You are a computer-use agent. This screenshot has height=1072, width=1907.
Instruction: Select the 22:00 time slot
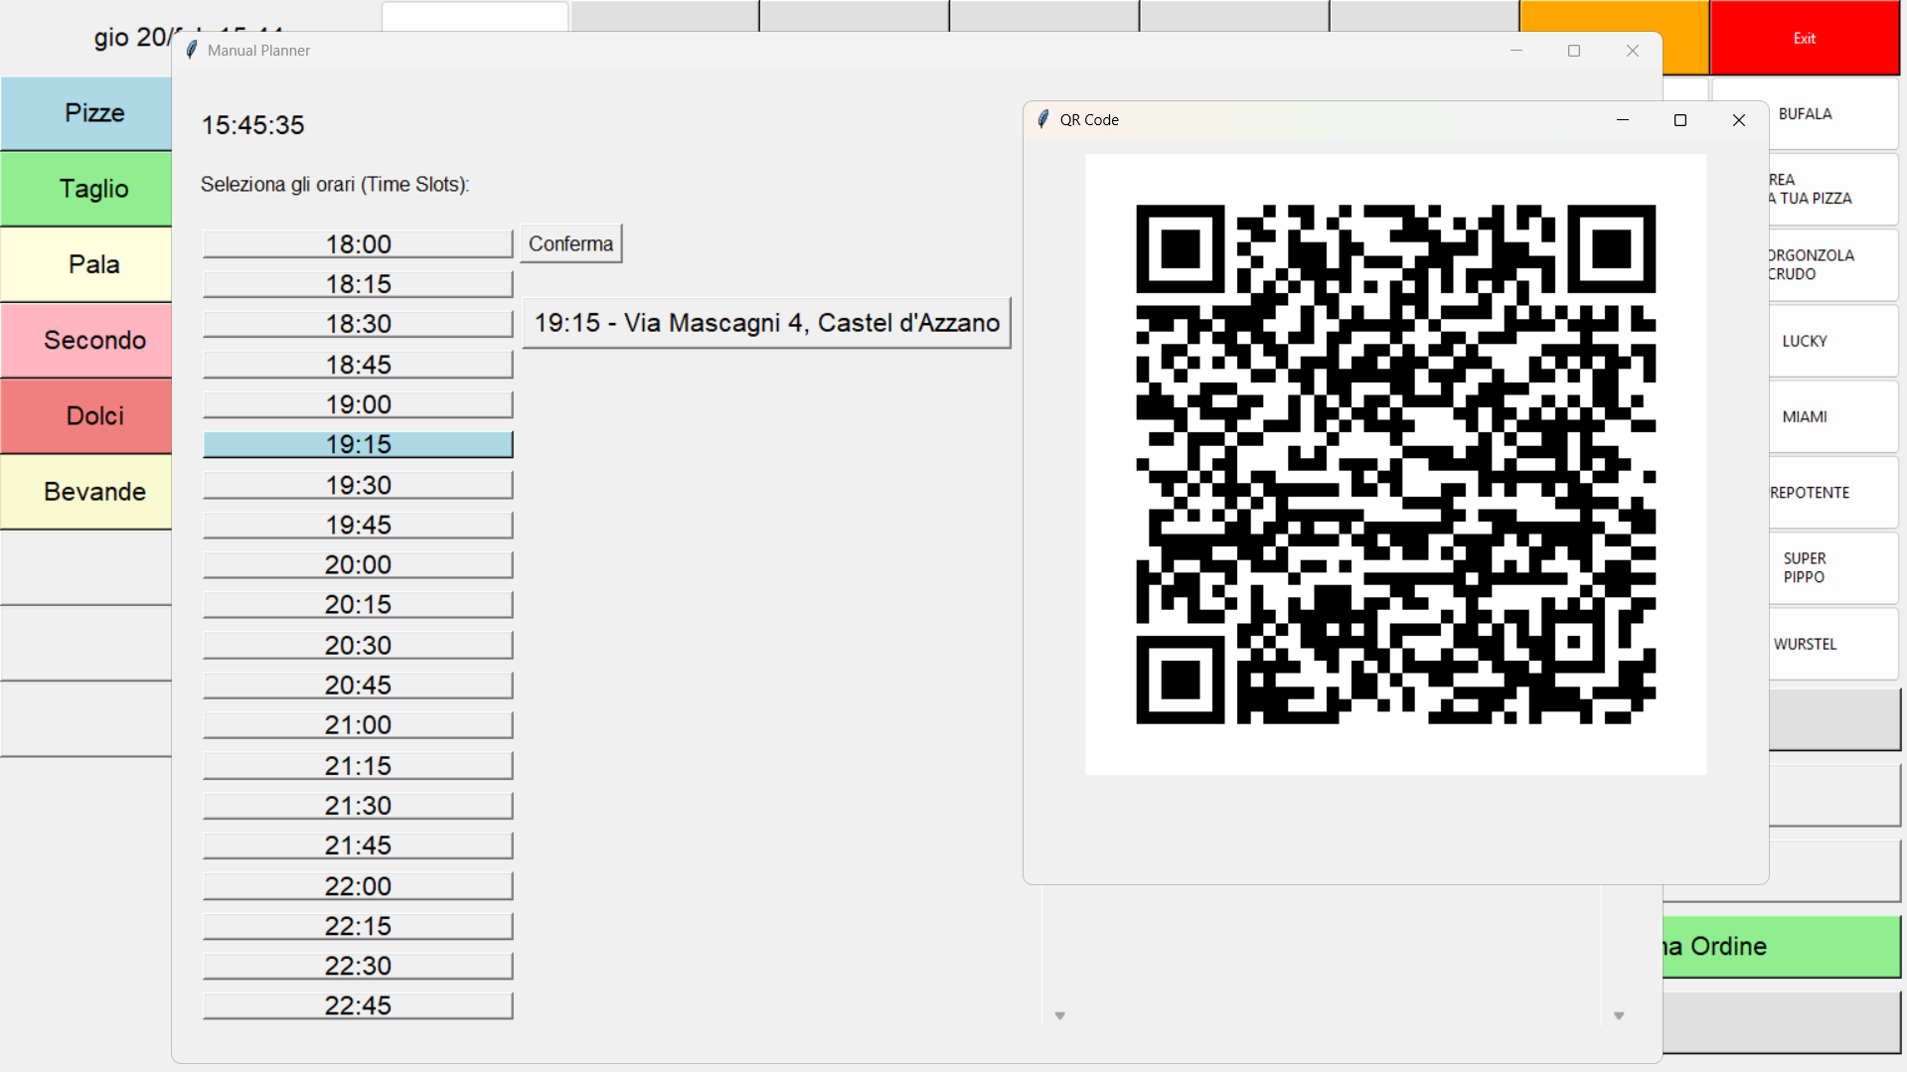358,885
